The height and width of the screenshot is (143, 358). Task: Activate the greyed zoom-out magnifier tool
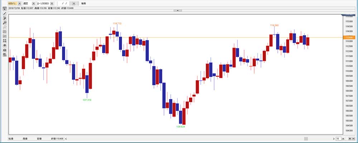[5, 27]
